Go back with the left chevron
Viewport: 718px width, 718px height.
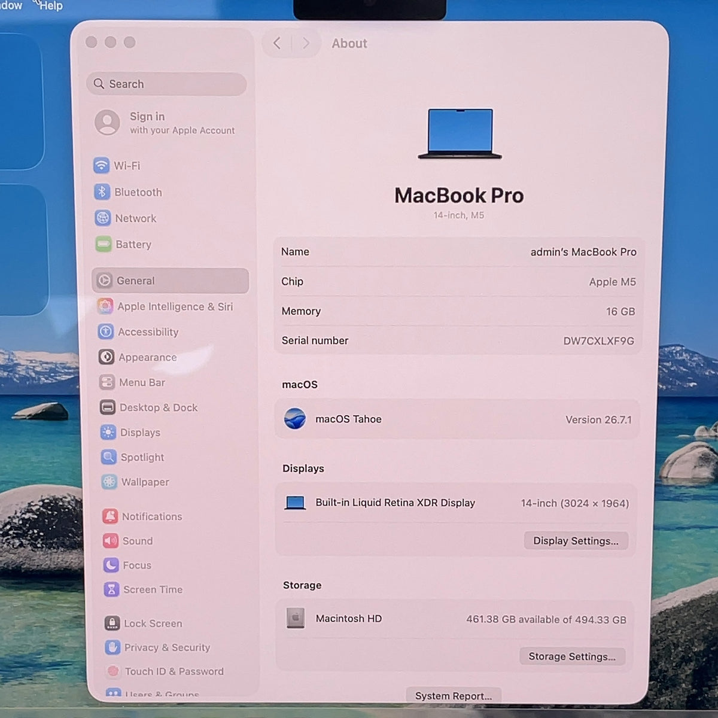[x=277, y=43]
